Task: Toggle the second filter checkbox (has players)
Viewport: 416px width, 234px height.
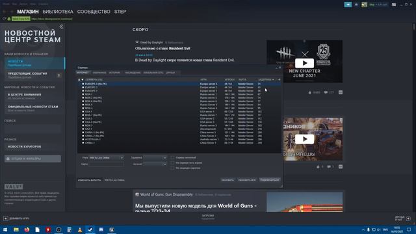Action: (x=172, y=162)
